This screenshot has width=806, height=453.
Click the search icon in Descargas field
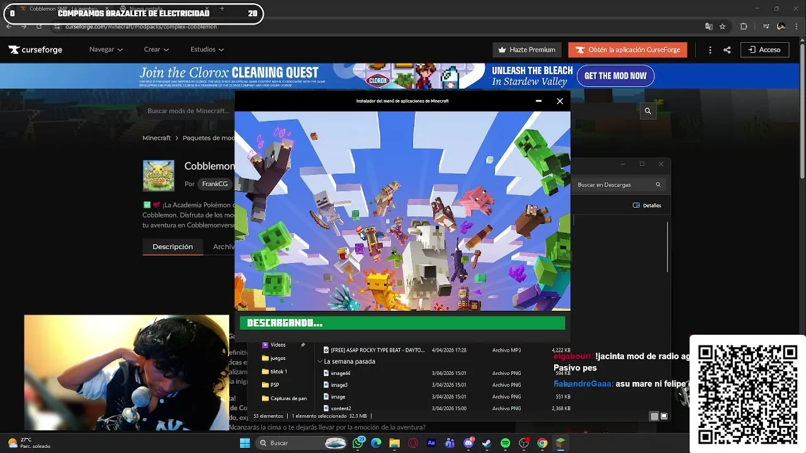tap(658, 185)
